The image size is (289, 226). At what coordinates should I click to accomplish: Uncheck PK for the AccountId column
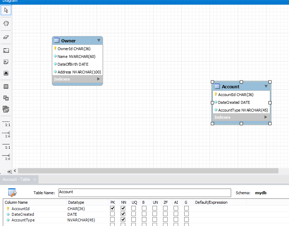[112, 208]
